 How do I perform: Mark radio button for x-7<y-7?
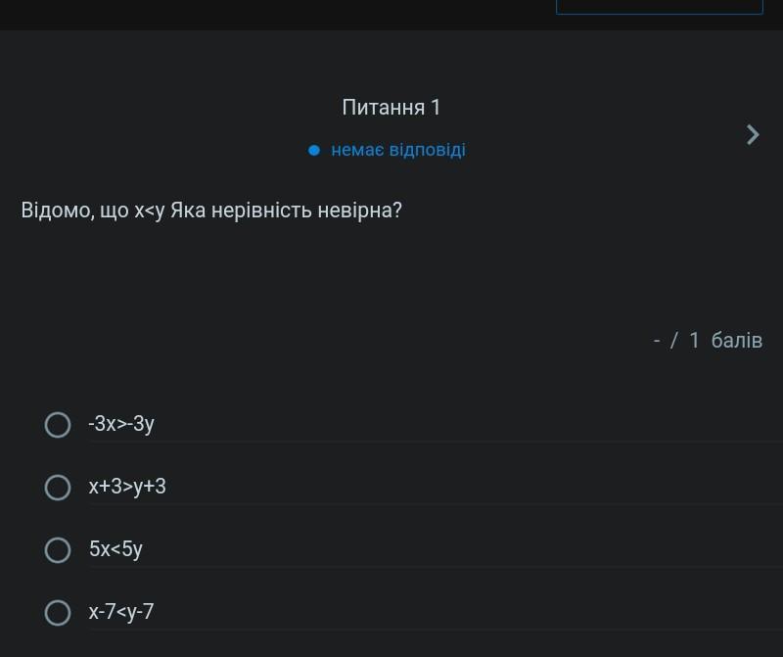pyautogui.click(x=58, y=613)
